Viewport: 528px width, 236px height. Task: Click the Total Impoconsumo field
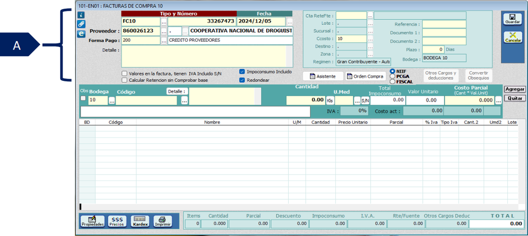tap(388, 100)
